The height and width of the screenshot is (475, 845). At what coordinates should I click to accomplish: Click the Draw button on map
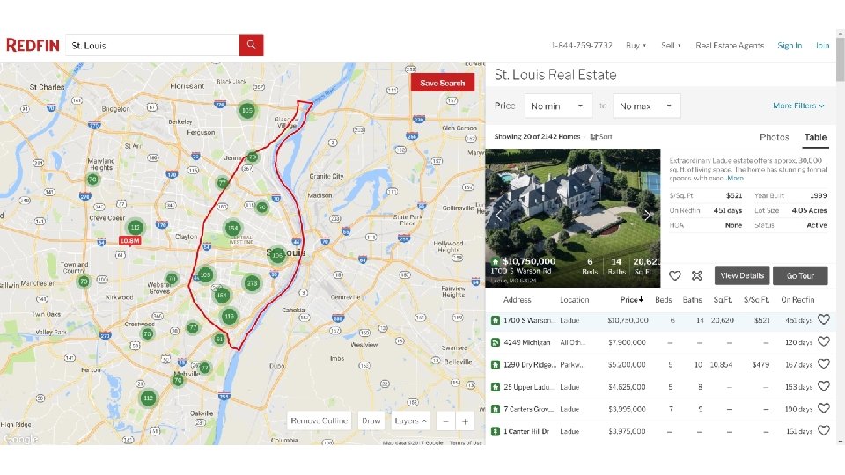coord(371,420)
